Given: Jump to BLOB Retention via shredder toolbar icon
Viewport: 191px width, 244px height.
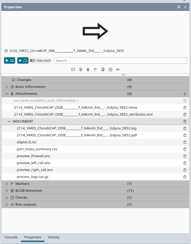Looking at the screenshot, I should pos(103,70).
